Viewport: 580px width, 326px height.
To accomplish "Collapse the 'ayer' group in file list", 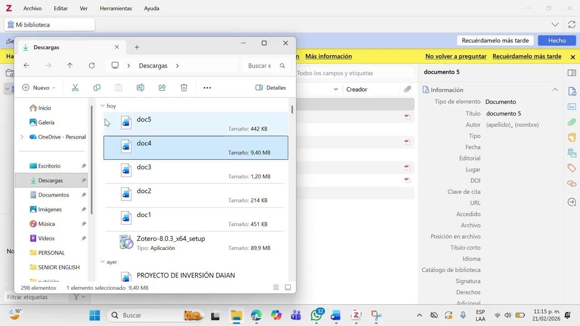I will [102, 262].
